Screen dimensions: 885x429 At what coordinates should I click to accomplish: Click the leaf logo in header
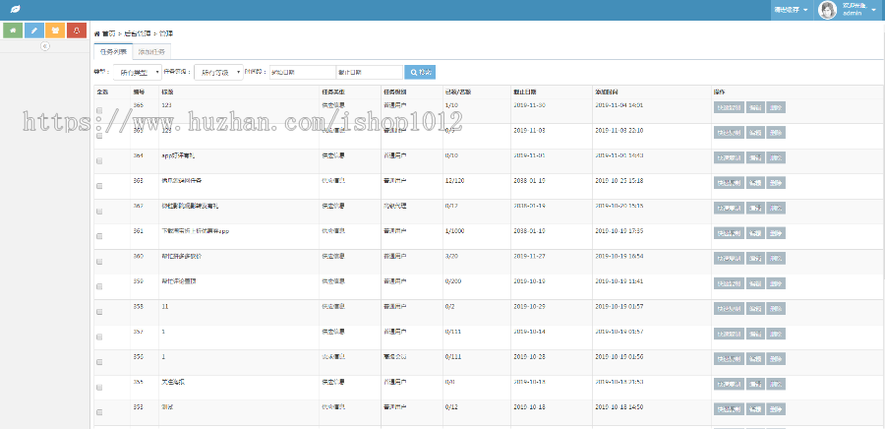tap(16, 10)
